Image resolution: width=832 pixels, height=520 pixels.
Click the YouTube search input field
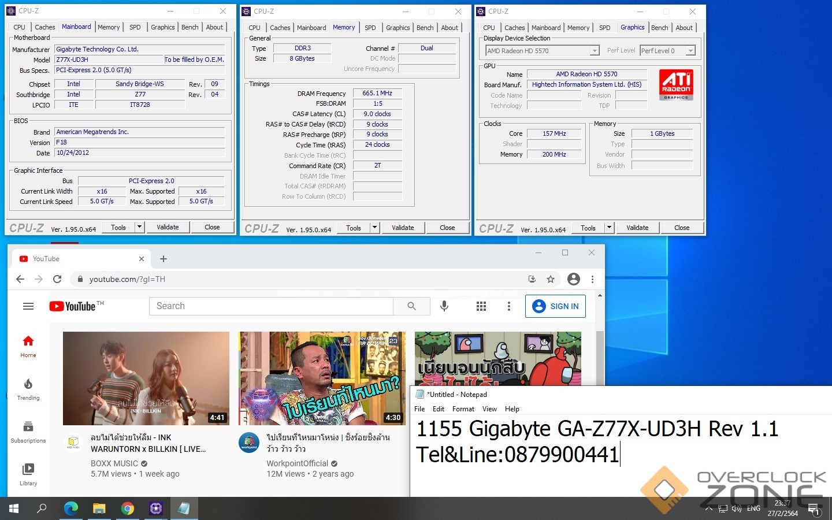tap(272, 306)
